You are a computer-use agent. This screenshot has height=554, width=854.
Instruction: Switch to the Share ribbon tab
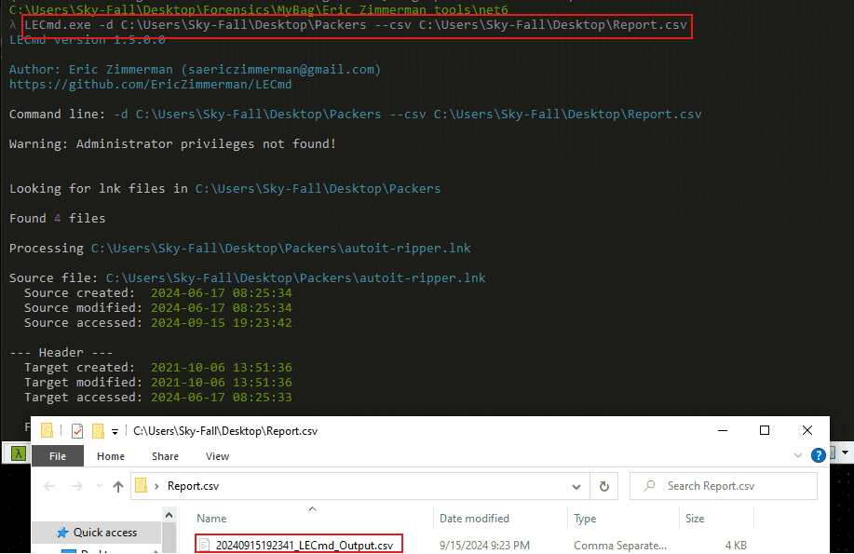pyautogui.click(x=165, y=456)
